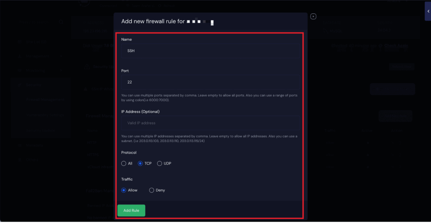This screenshot has height=223, width=431.
Task: Close the firewall rule dialog
Action: point(313,16)
